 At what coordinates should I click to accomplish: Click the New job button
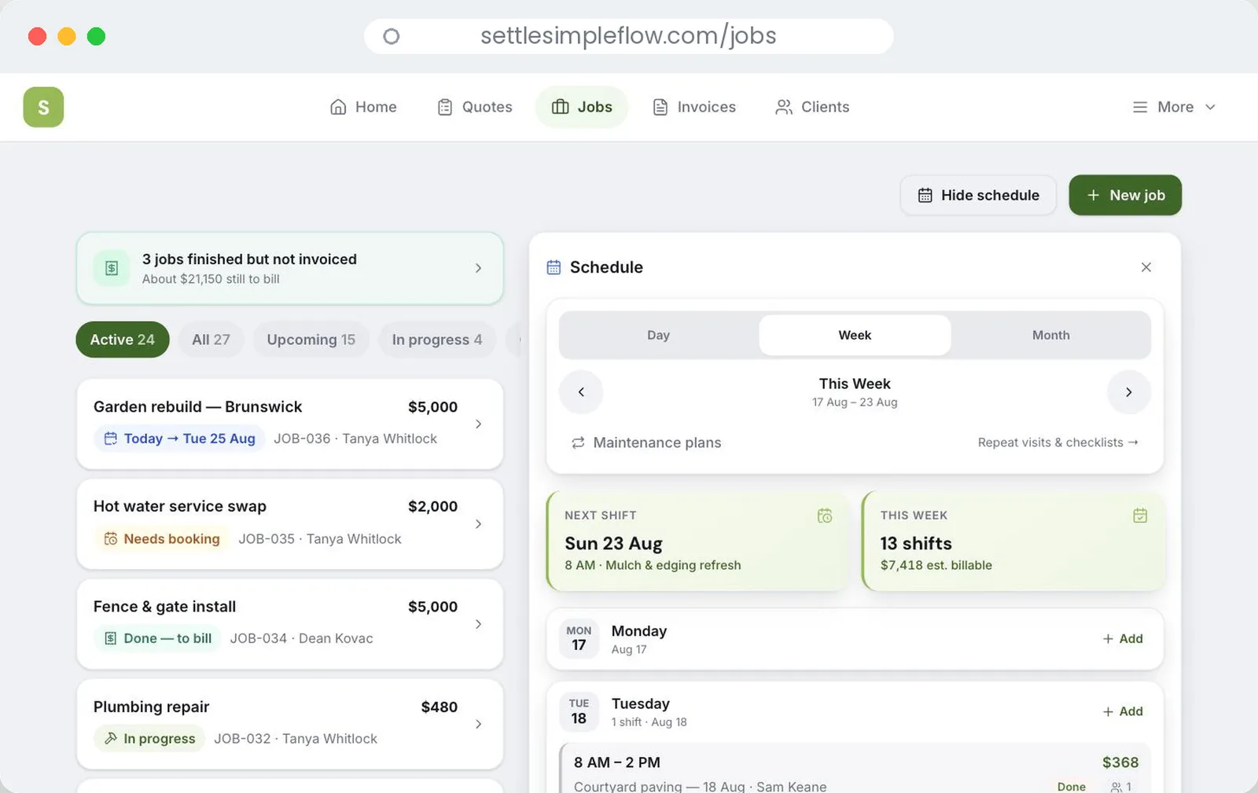(1125, 195)
